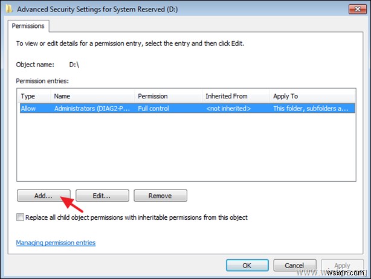Image resolution: width=371 pixels, height=279 pixels.
Task: Open the Managing permission entries link
Action: point(56,243)
